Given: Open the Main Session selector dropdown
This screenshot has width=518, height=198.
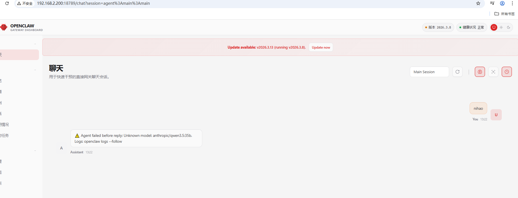Looking at the screenshot, I should [x=429, y=72].
